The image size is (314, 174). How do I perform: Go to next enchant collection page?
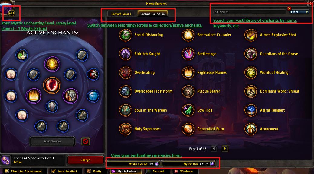(225, 148)
